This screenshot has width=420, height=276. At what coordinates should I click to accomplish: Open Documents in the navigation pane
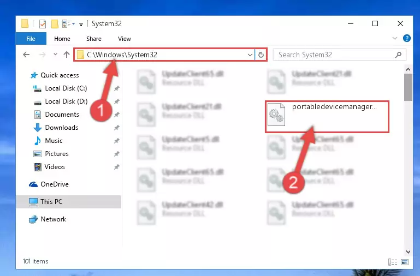click(x=62, y=115)
